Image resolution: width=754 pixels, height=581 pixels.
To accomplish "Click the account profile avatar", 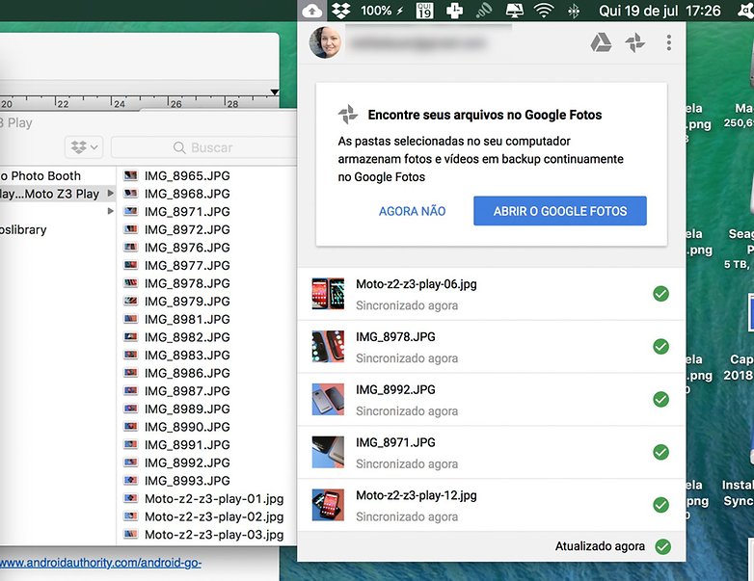I will 326,42.
